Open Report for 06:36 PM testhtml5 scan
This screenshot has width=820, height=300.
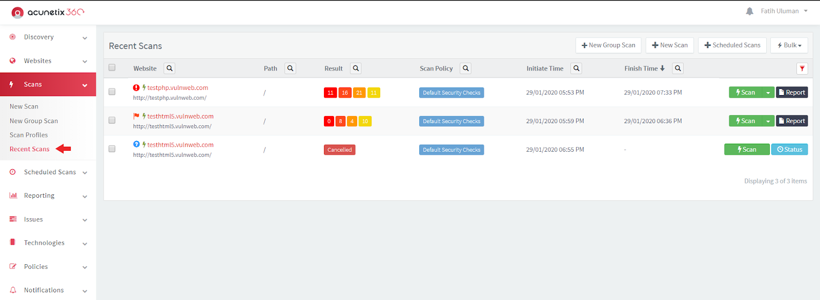[x=792, y=121]
